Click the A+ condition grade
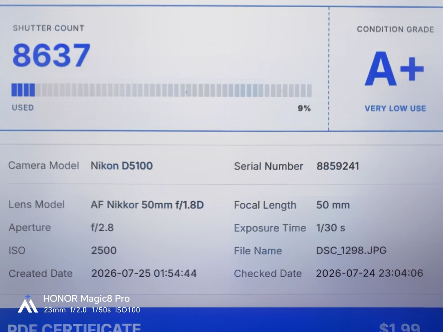 [x=394, y=69]
